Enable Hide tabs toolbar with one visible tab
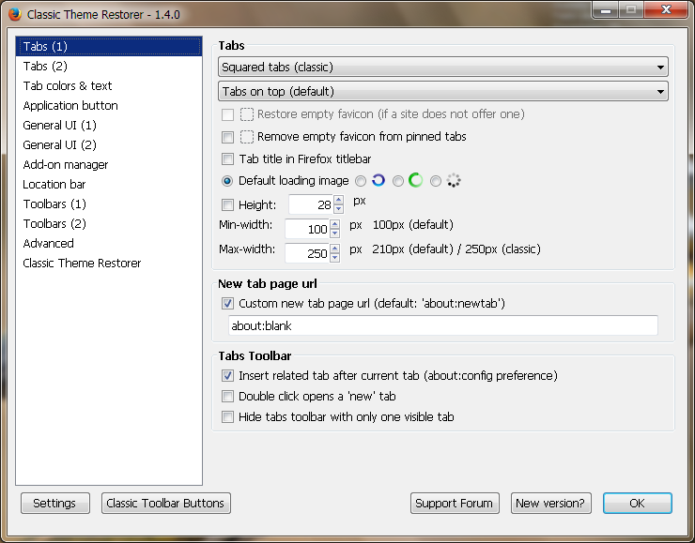 (228, 417)
